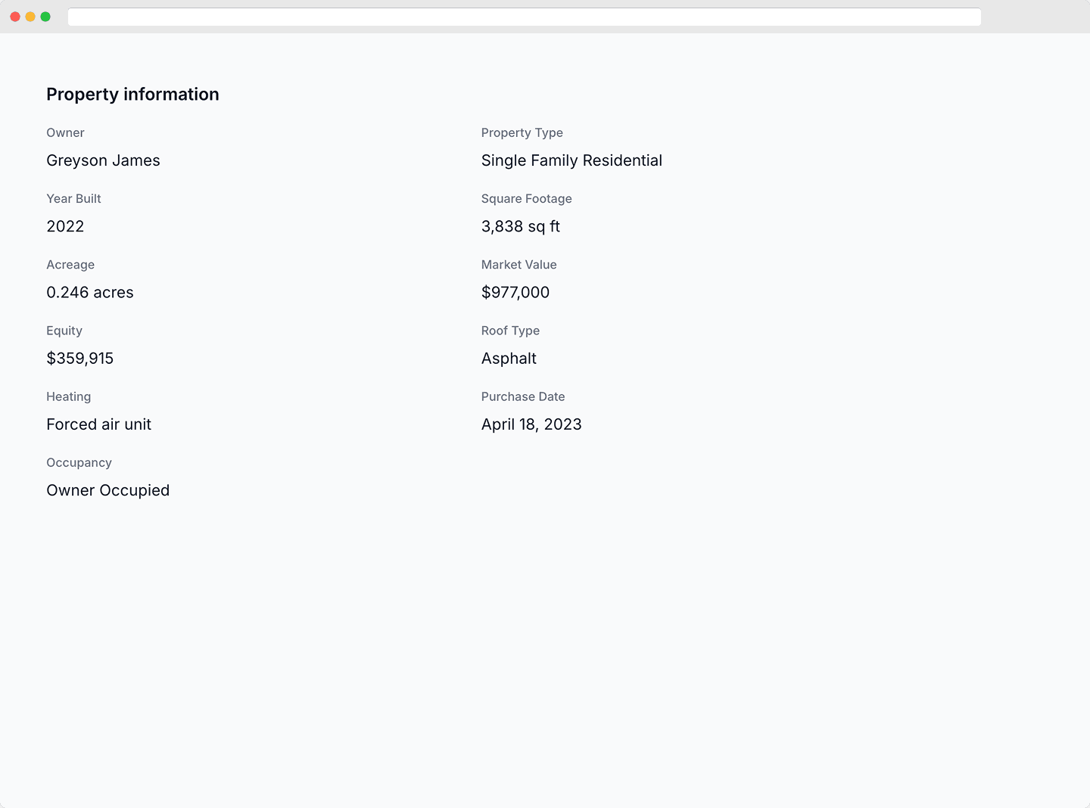Image resolution: width=1090 pixels, height=808 pixels.
Task: Select the market value $977,000
Action: tap(515, 292)
